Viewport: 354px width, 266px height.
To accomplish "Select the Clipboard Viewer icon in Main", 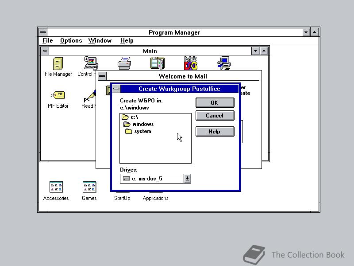I will click(x=158, y=63).
